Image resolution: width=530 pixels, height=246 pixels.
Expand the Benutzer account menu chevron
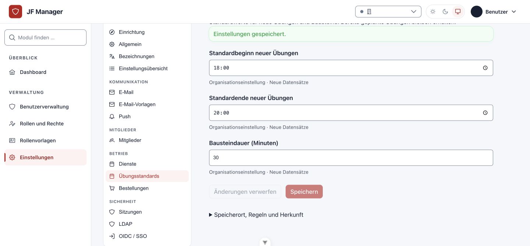(x=514, y=12)
